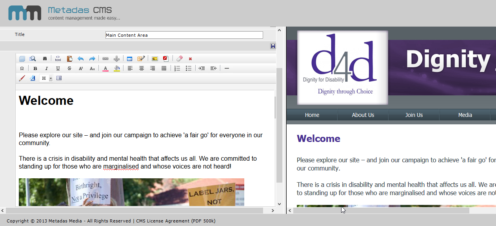Apply justified paragraph alignment

(164, 68)
